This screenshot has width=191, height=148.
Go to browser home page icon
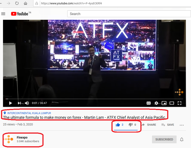pos(25,3)
